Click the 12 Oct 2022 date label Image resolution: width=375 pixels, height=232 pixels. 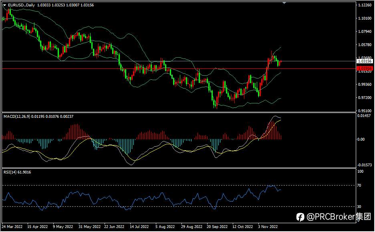(242, 227)
